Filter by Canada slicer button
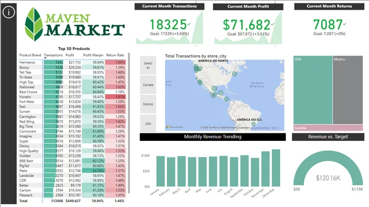This screenshot has width=369, height=207. tap(148, 85)
